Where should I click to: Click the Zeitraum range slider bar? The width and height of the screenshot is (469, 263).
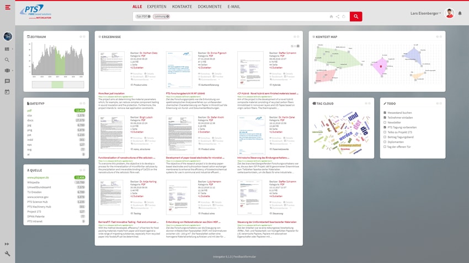click(x=57, y=85)
